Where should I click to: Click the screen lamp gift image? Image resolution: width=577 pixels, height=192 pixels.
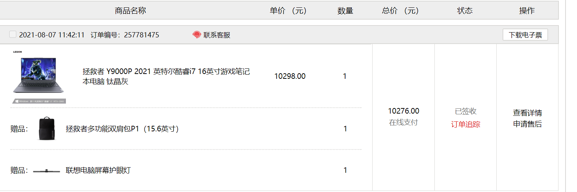(46, 171)
